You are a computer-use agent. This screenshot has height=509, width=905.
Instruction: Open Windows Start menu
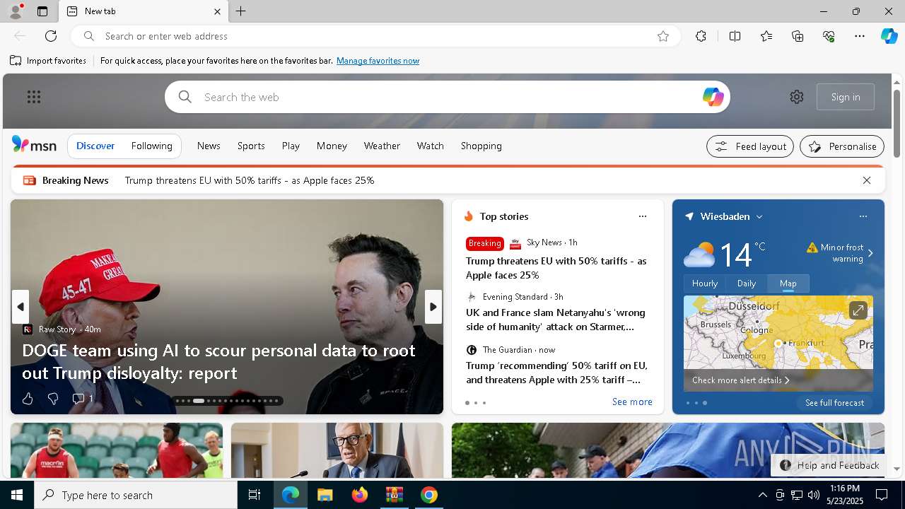pyautogui.click(x=17, y=495)
